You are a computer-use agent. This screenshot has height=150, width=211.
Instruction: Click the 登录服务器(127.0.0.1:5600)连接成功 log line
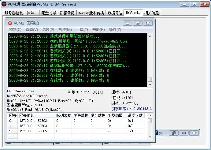tap(67, 46)
